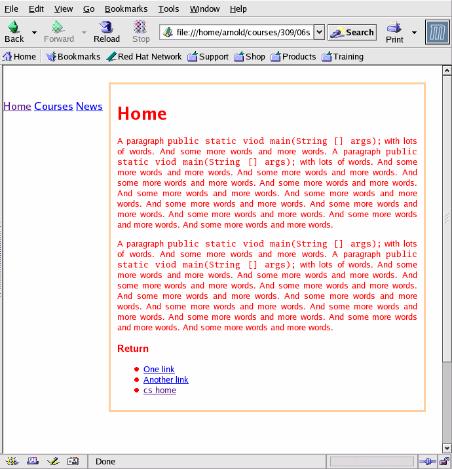Click the sidebar grippy handle at left edge

(1, 260)
